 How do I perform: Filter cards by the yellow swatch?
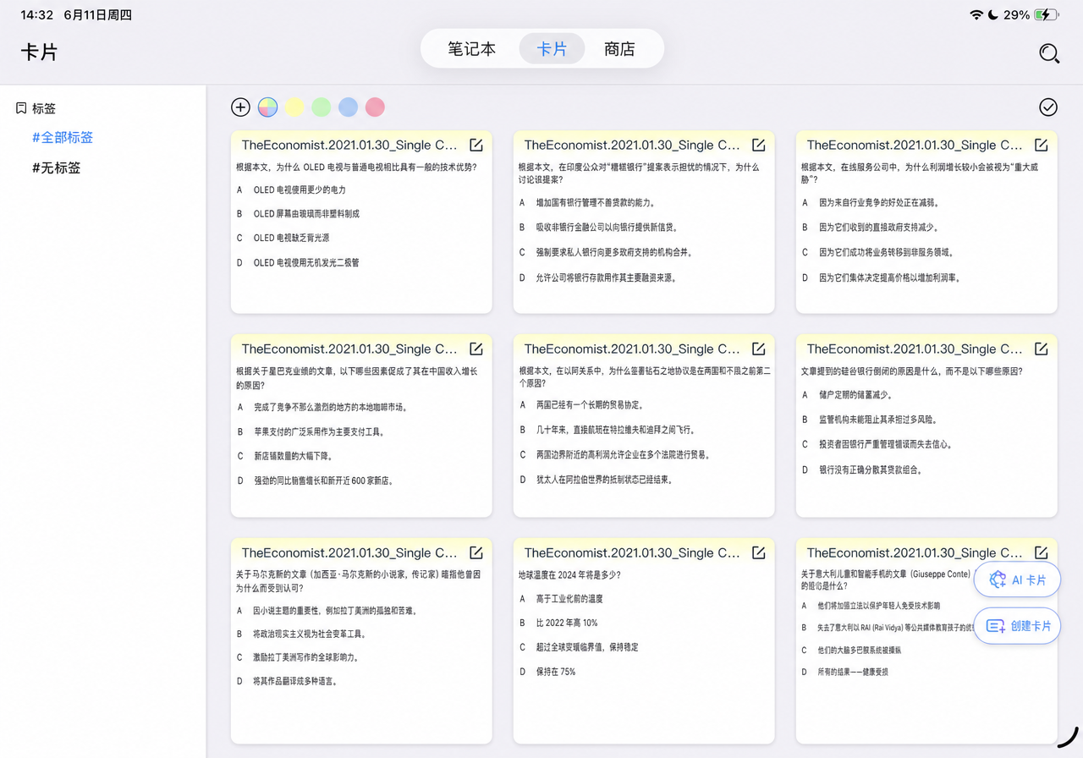pos(294,107)
